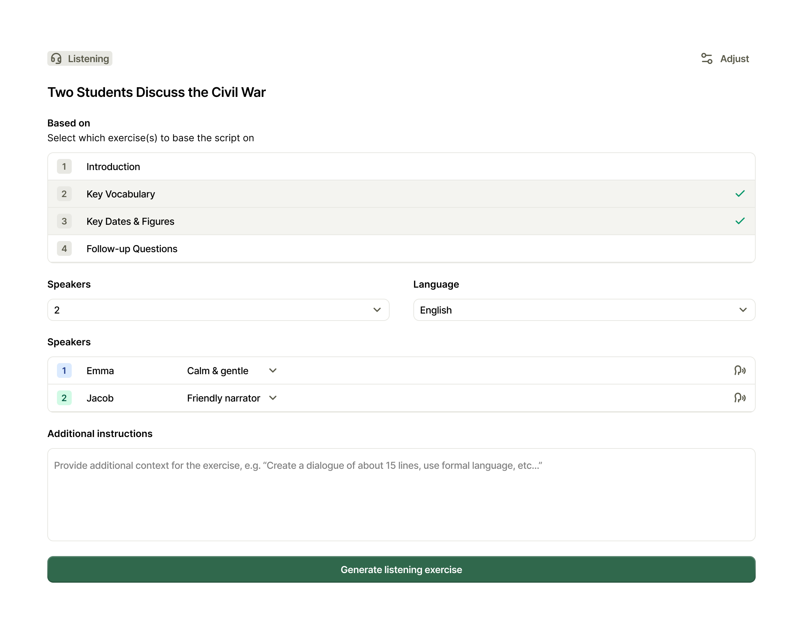Click the headphones icon in Listening badge
This screenshot has height=630, width=803.
click(56, 58)
